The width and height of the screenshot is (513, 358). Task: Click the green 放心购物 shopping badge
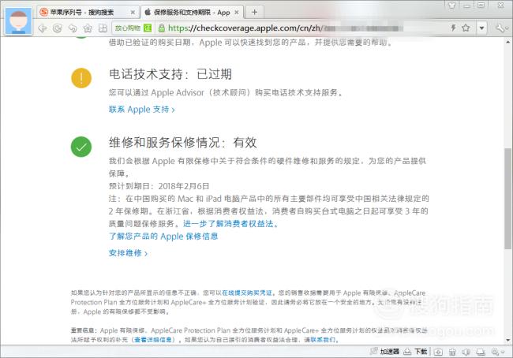133,28
